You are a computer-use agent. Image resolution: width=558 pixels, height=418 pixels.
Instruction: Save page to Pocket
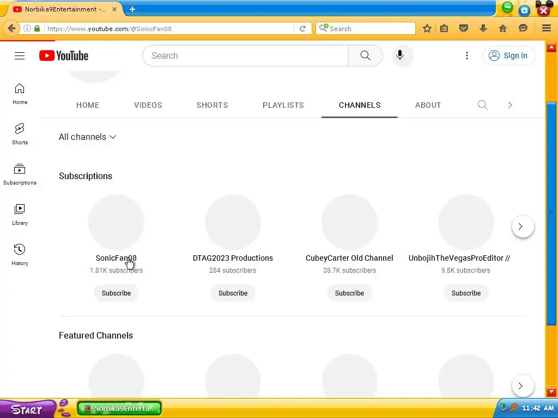463,28
